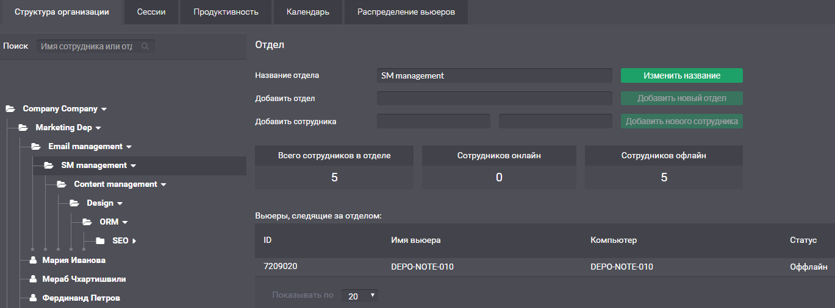Viewport: 835px width, 308px height.
Task: Click the Email management folder icon
Action: (x=35, y=147)
